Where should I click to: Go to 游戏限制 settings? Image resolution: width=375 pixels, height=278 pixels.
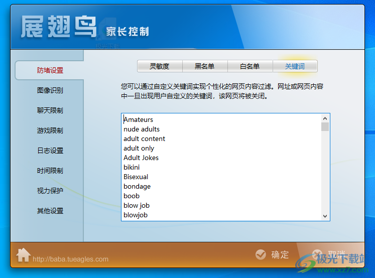click(50, 130)
